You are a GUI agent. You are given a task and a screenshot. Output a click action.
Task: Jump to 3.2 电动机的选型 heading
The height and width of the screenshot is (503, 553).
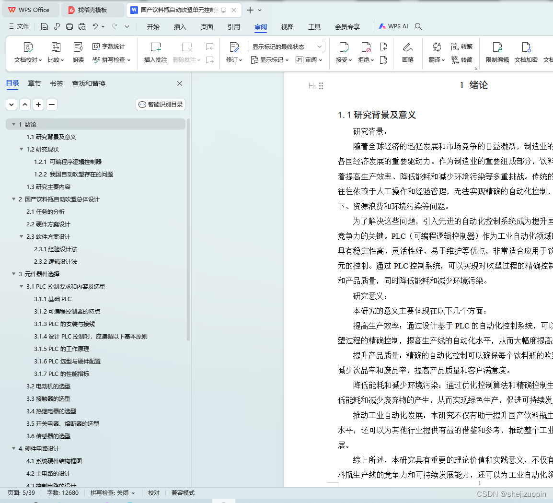(48, 386)
